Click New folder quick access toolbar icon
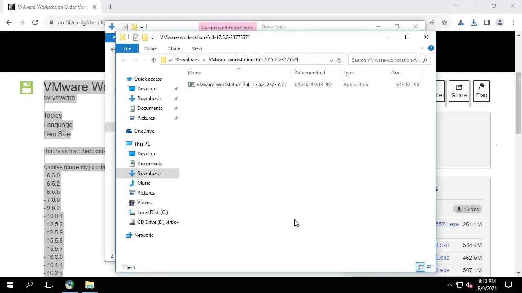This screenshot has height=293, width=522. [144, 37]
